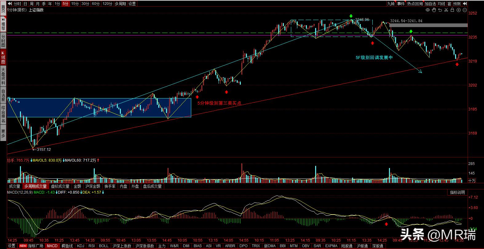Select the 120分 timeframe
This screenshot has height=249, width=484.
coord(107,4)
